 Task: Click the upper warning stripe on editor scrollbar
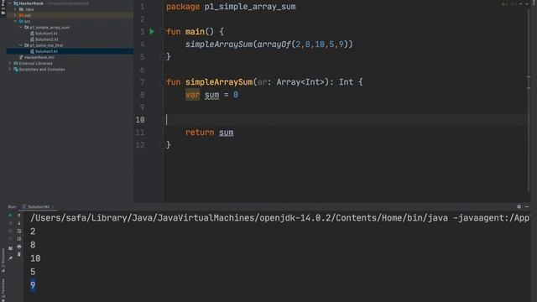529,76
